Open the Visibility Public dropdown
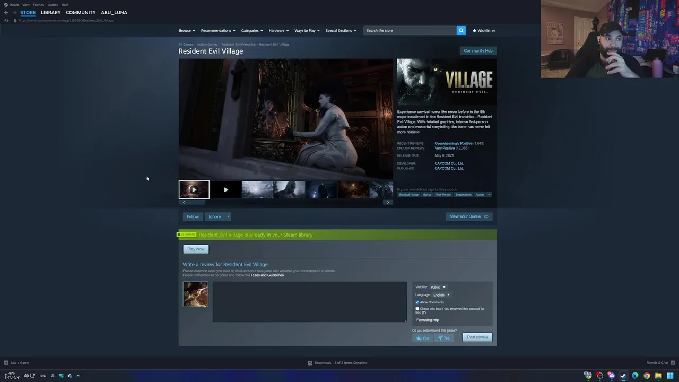 click(x=438, y=287)
